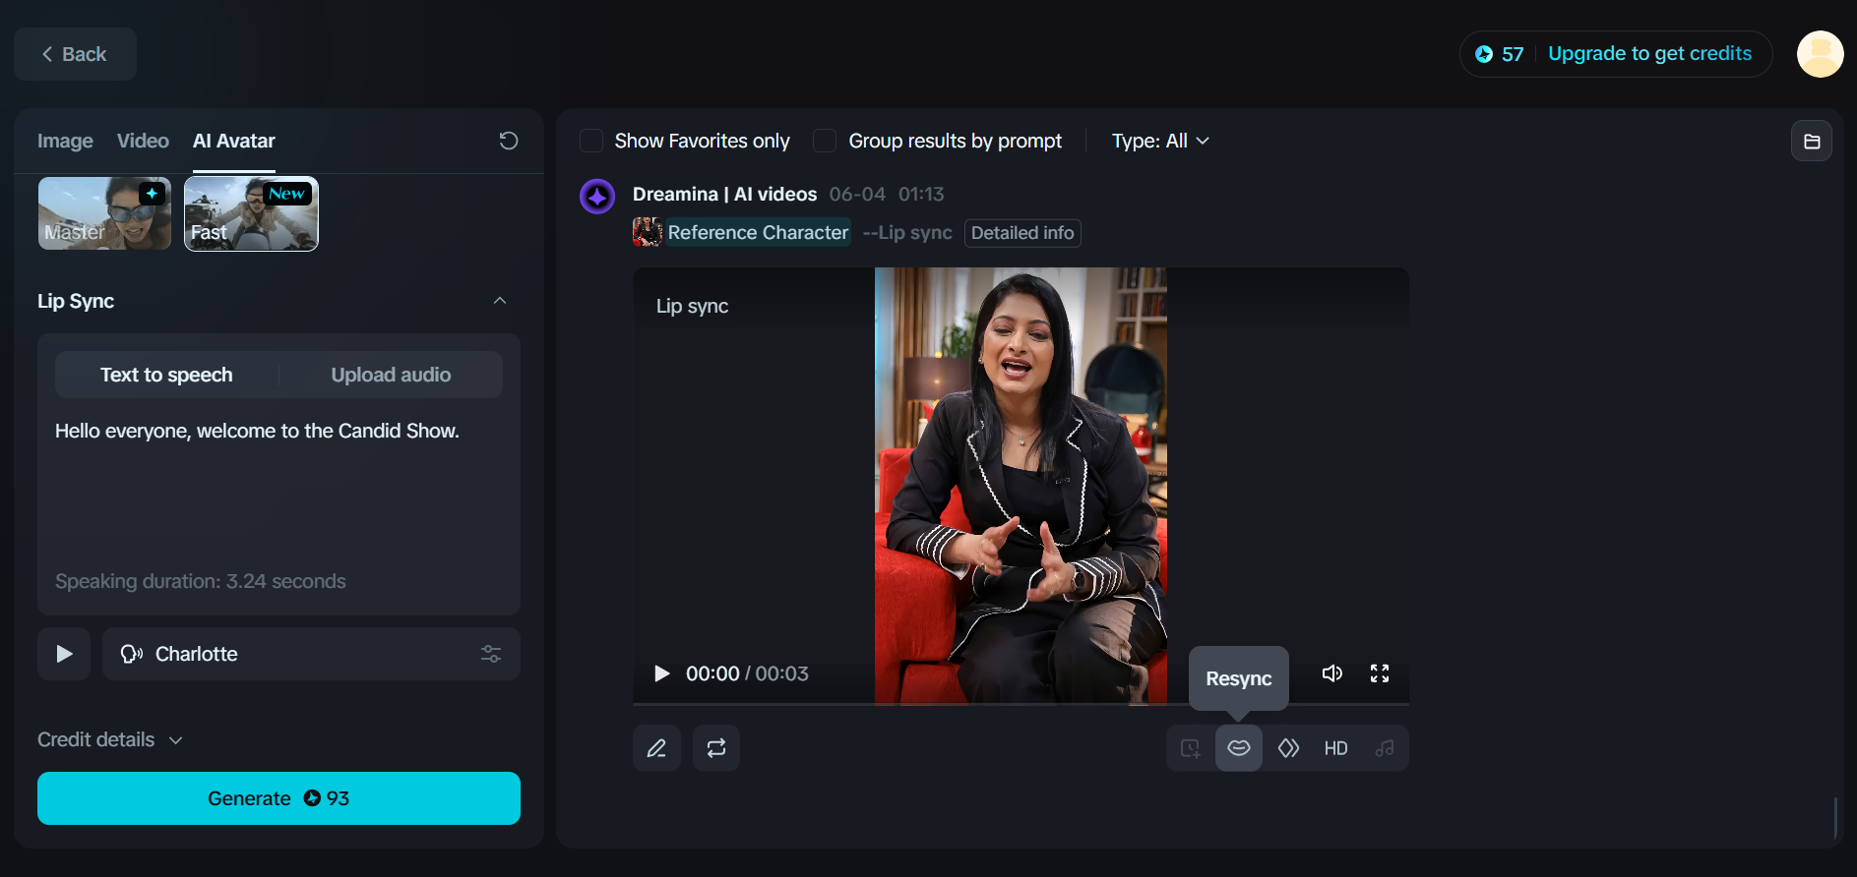Open Detailed info for the result

point(1022,233)
